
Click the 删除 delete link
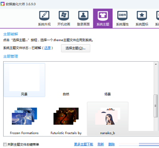click(111, 144)
